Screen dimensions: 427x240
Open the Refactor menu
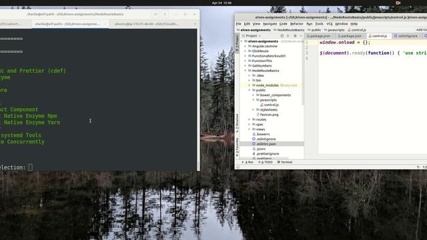296,24
